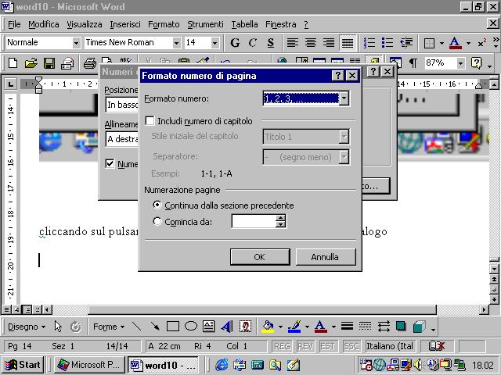
Task: Open the Forme shapes menu
Action: click(109, 327)
